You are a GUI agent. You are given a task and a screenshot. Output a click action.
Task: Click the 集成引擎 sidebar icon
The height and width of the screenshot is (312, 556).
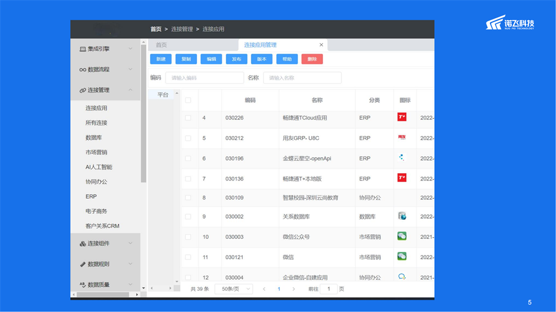pos(83,49)
